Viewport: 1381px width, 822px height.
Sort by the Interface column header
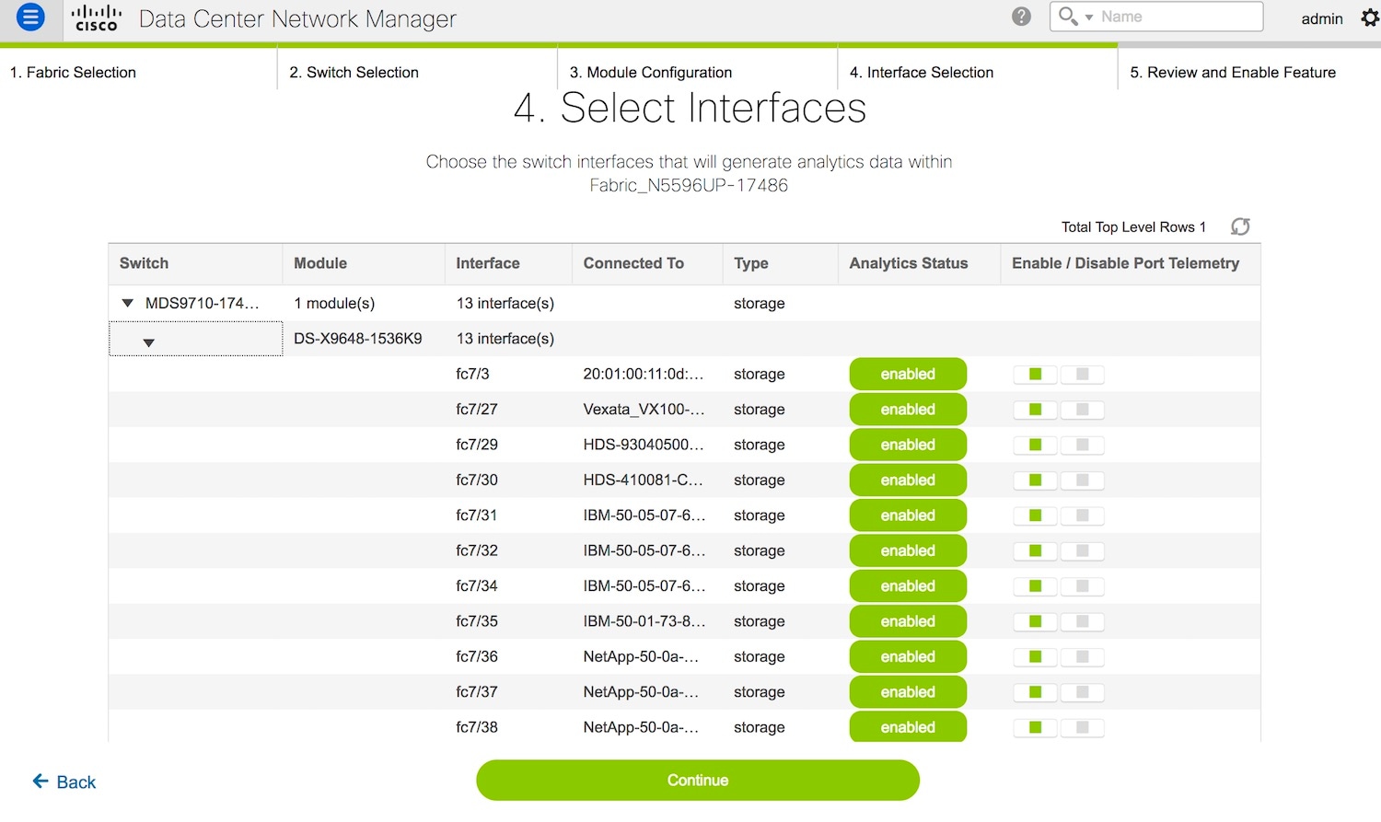click(508, 263)
